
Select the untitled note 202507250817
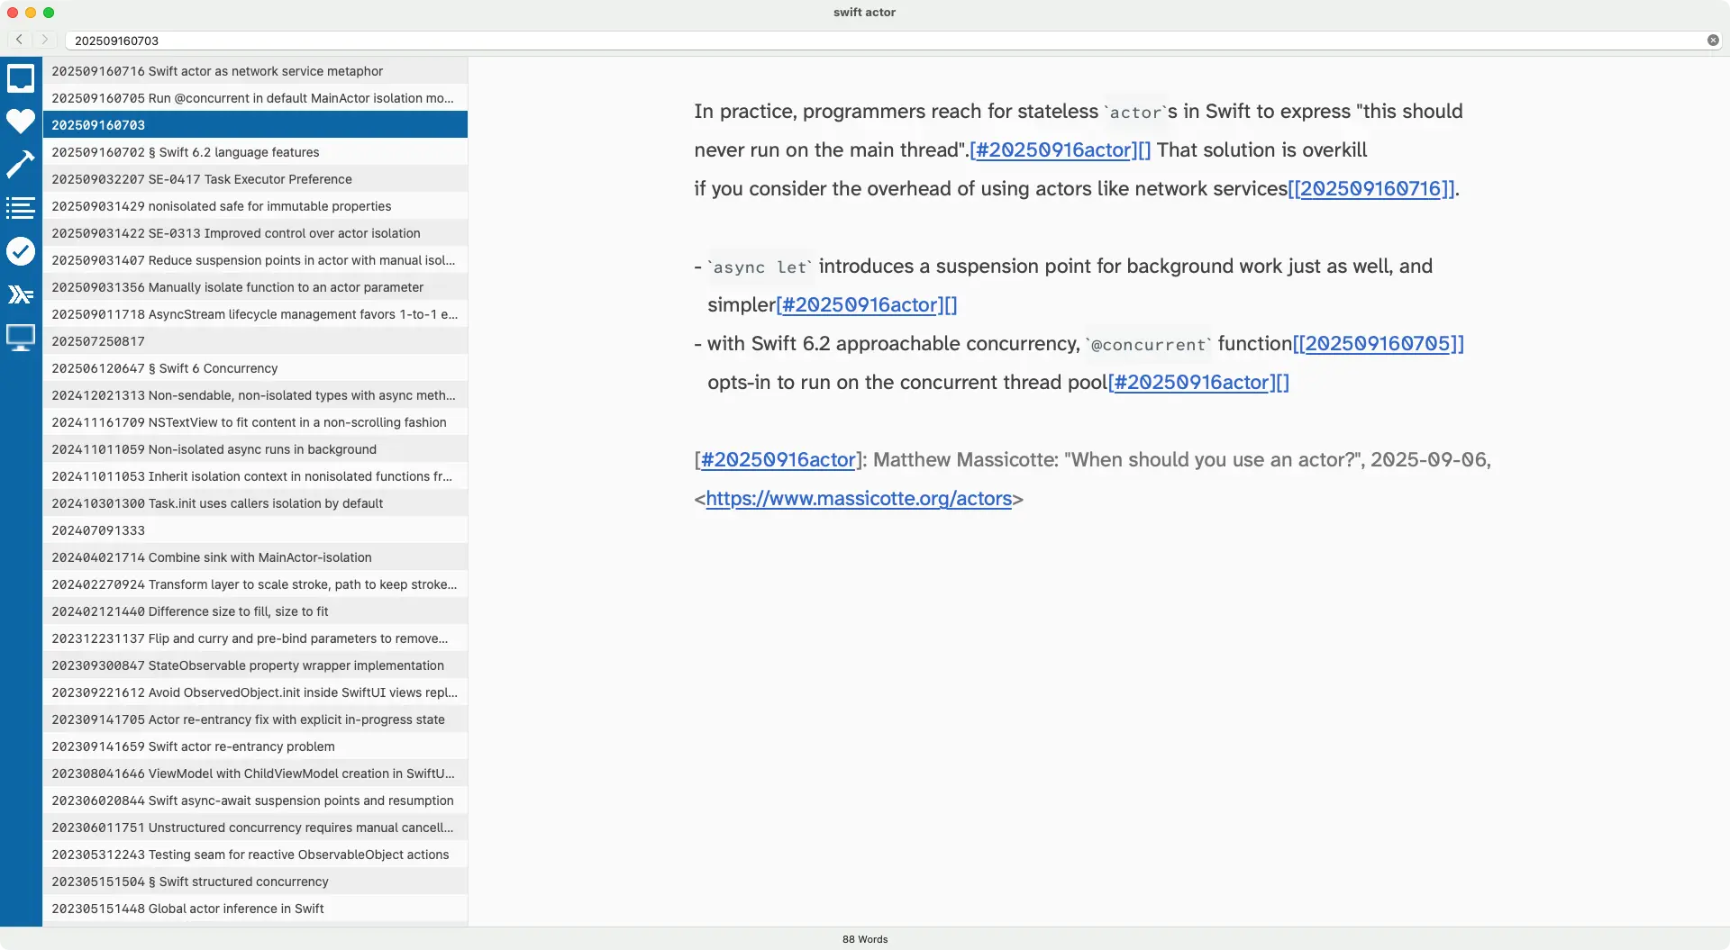click(255, 340)
